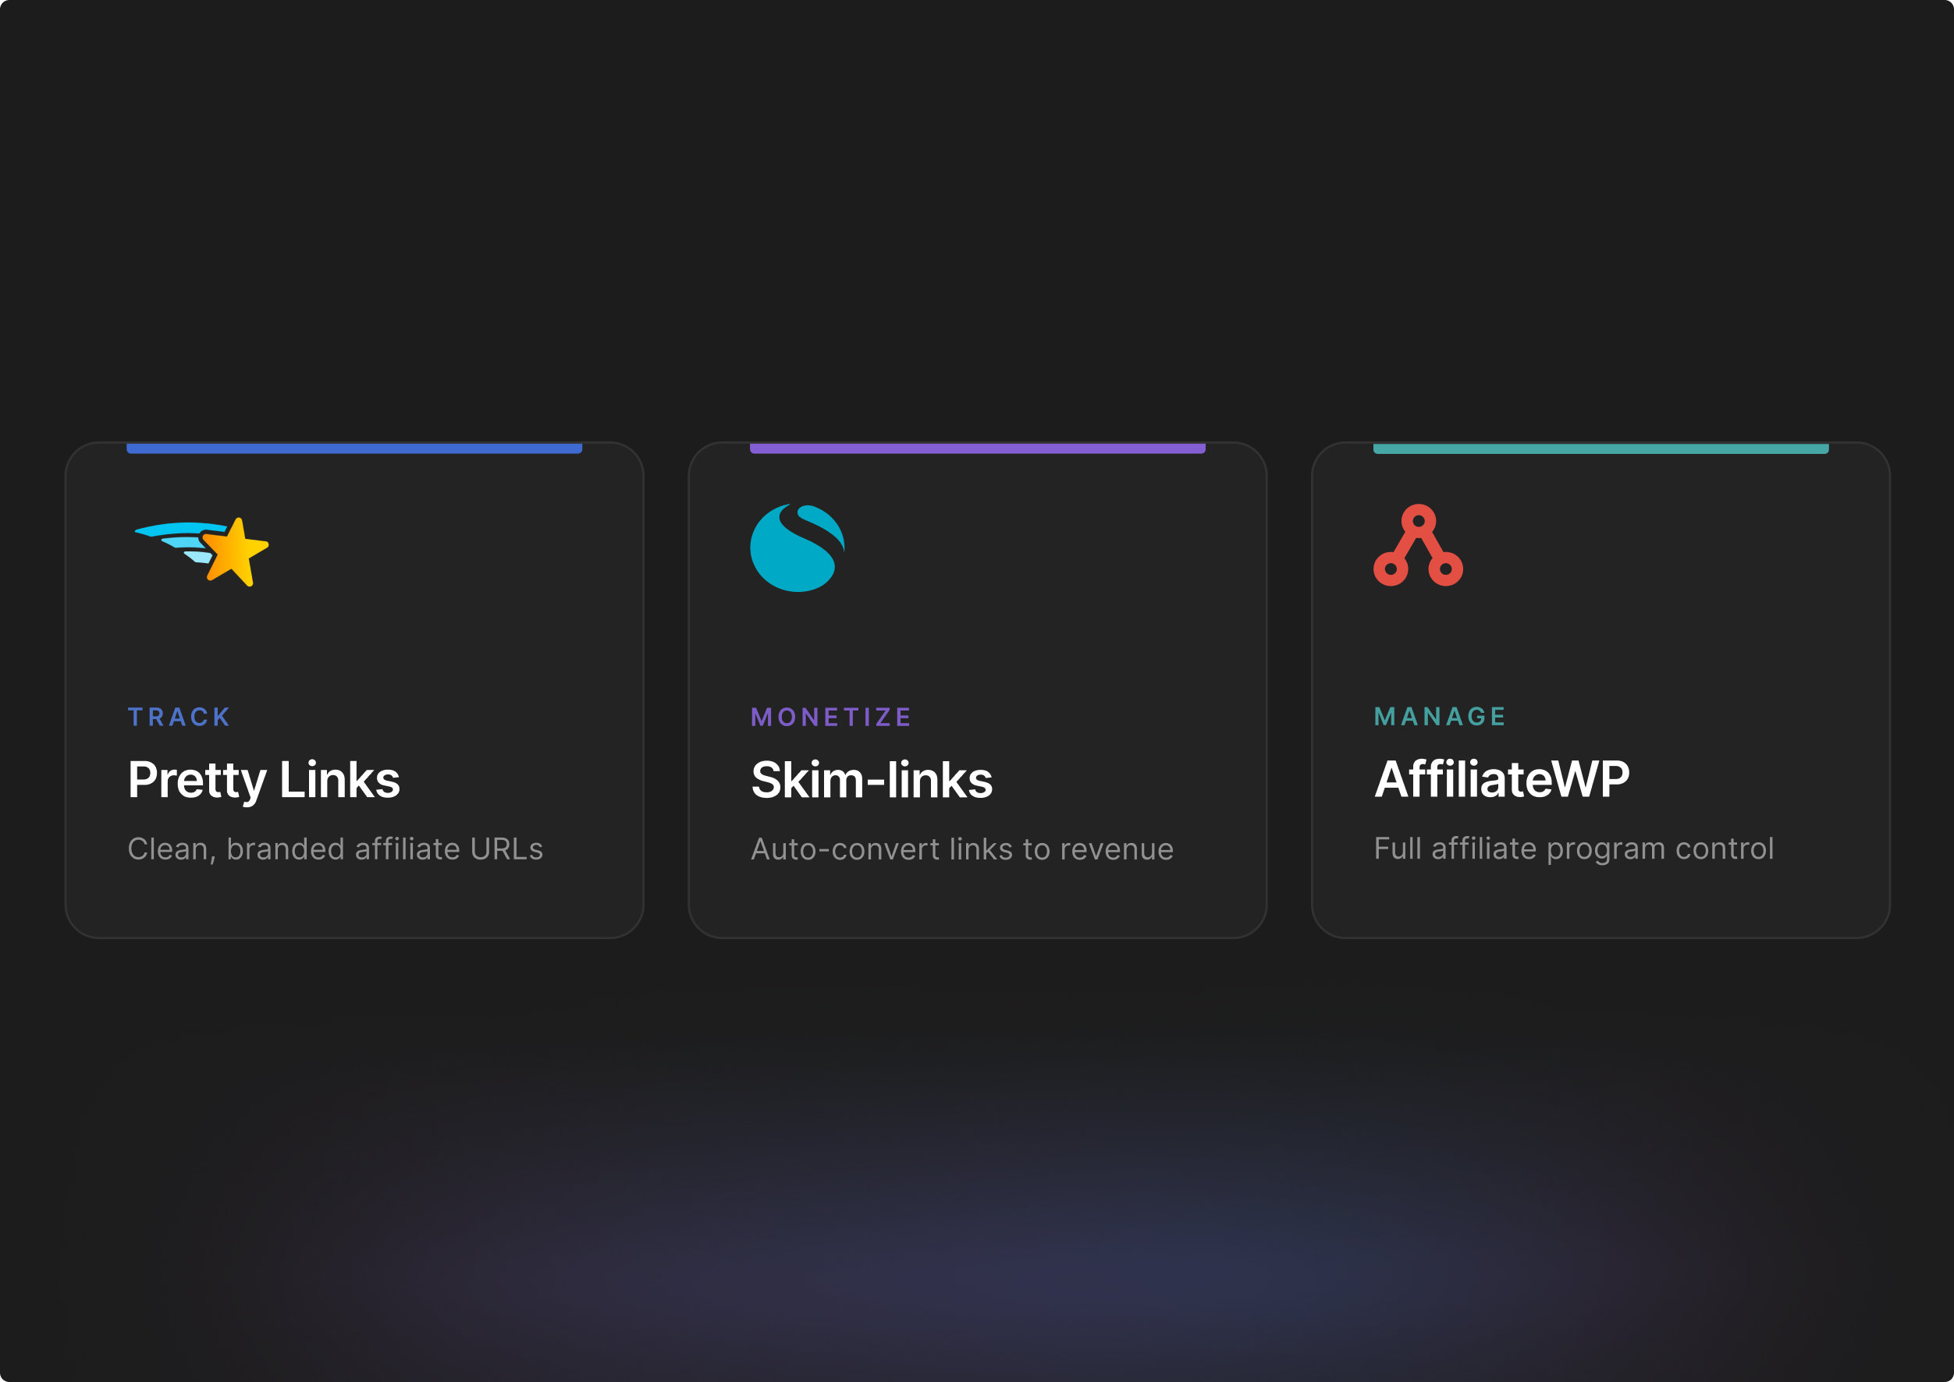The image size is (1954, 1382).
Task: Select the TRACK category label
Action: 179,717
